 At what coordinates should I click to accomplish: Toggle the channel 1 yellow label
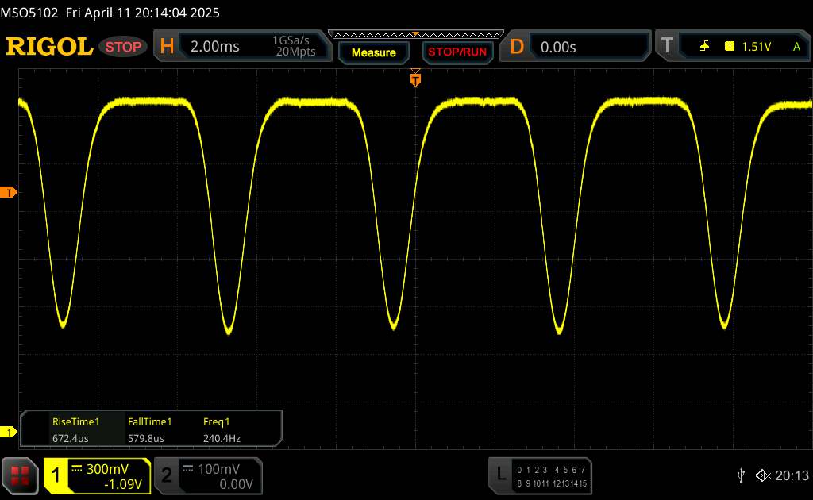56,475
